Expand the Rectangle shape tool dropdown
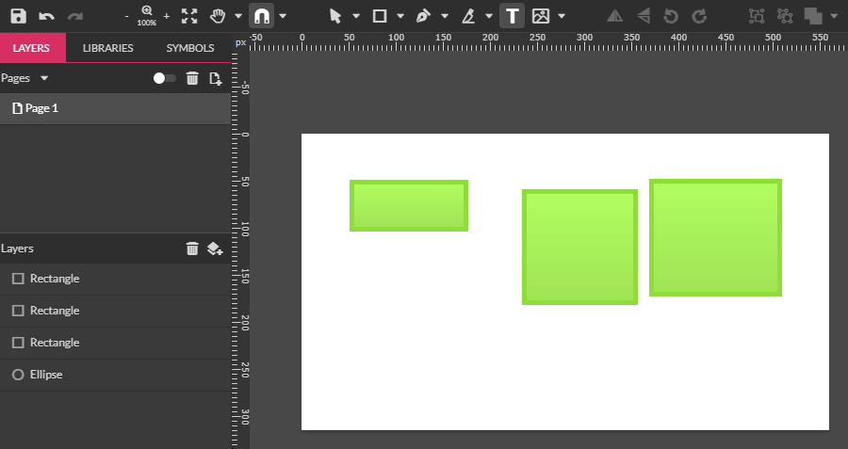 400,16
